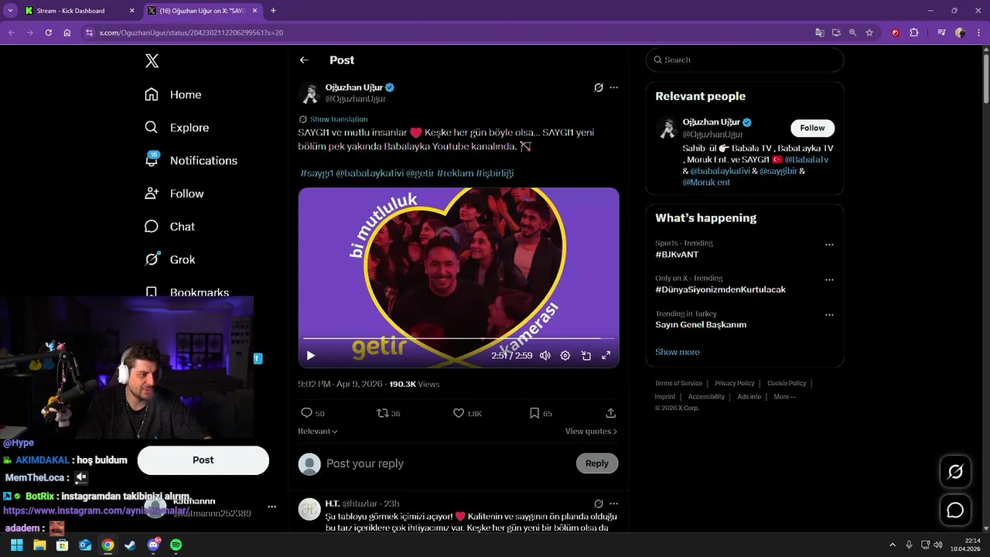
Task: Click the Reply button
Action: pos(597,463)
